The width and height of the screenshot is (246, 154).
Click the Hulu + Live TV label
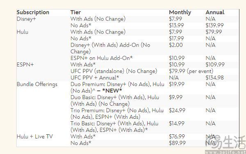point(35,136)
